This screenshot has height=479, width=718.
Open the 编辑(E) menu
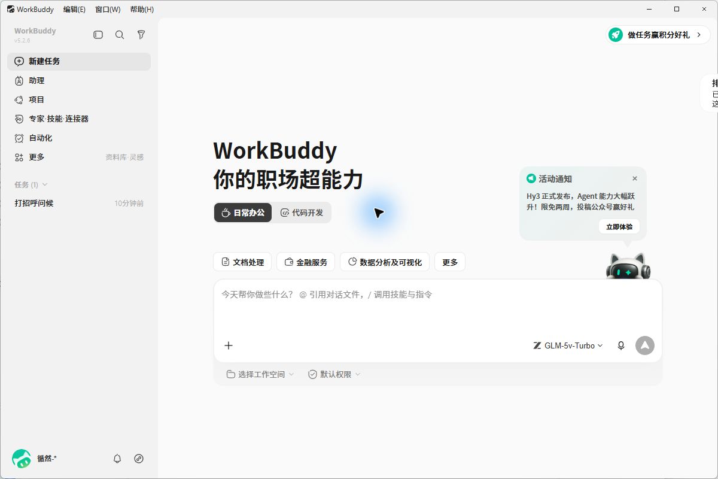click(74, 9)
